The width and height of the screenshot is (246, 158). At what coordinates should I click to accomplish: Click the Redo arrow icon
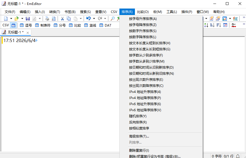[100, 19]
